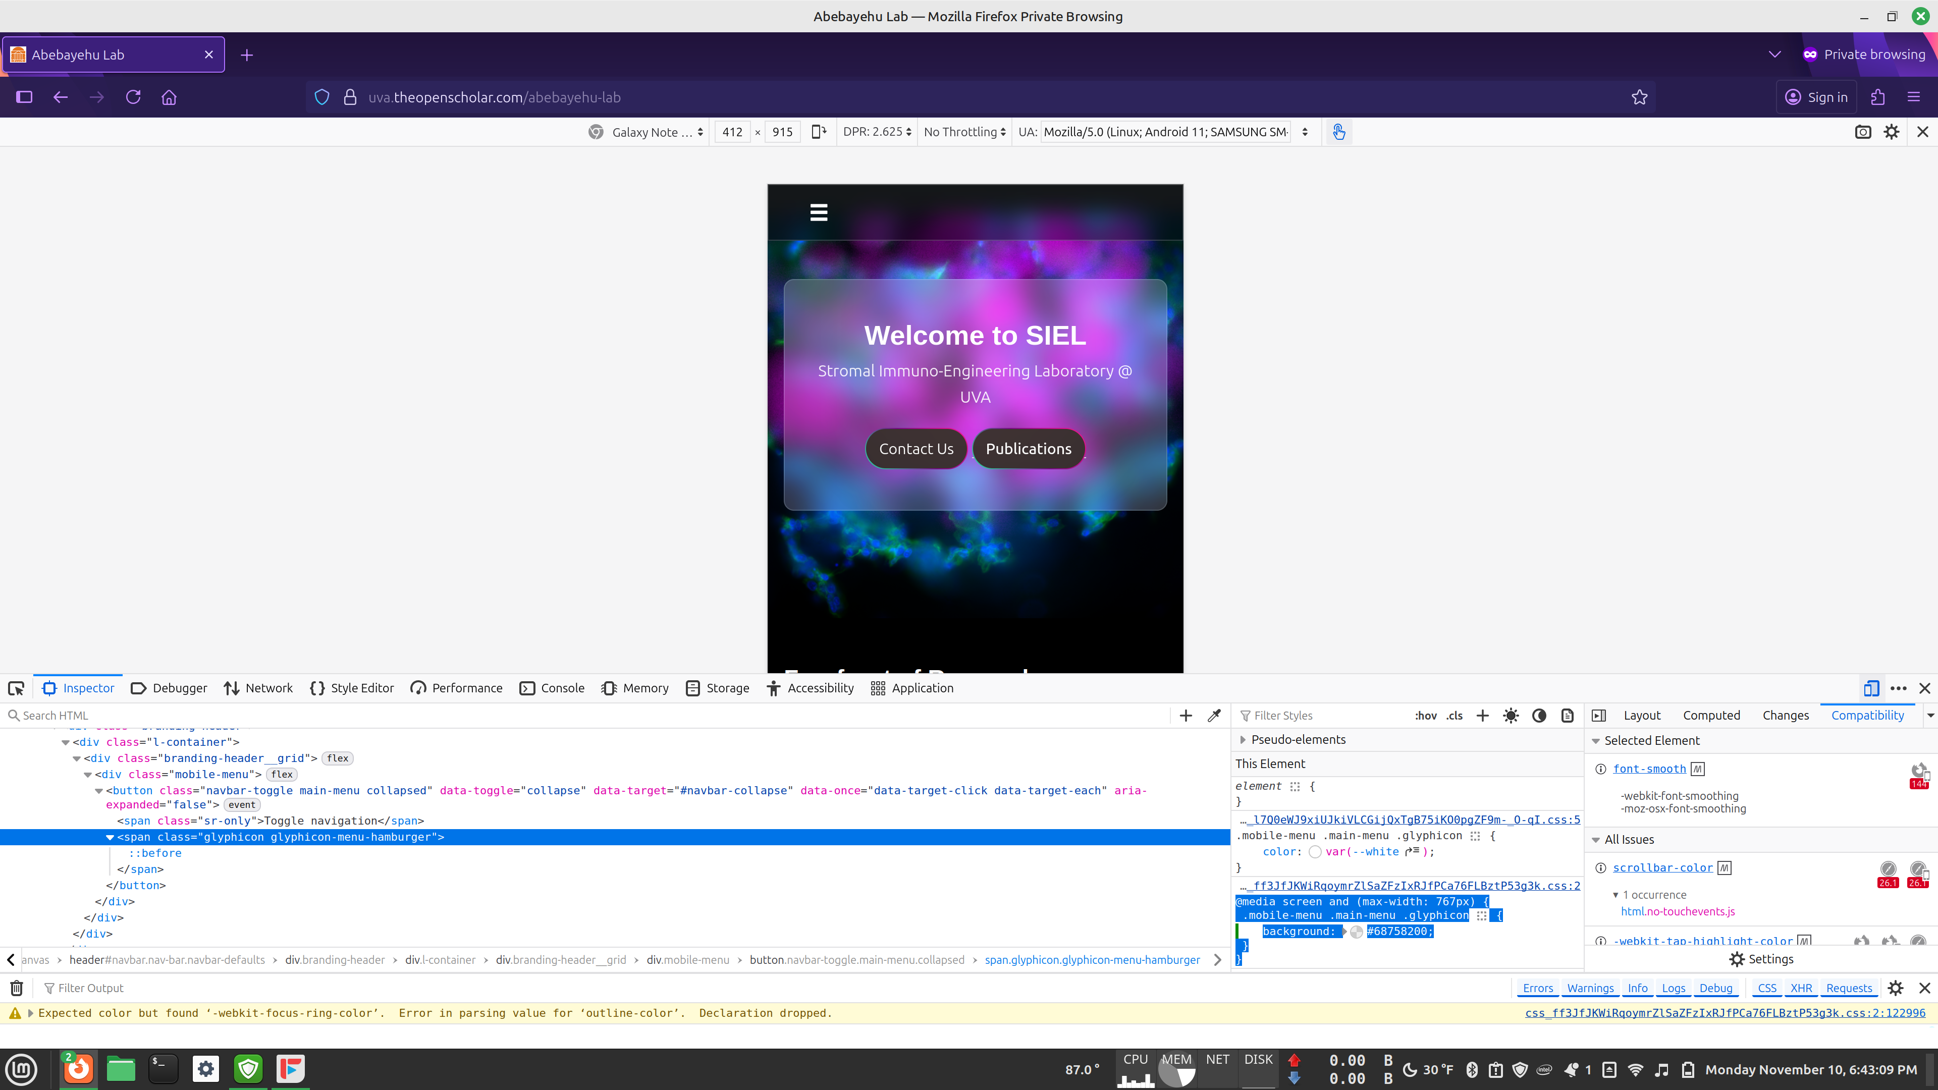The height and width of the screenshot is (1090, 1938).
Task: Take a screenshot of the viewport
Action: tap(1863, 132)
